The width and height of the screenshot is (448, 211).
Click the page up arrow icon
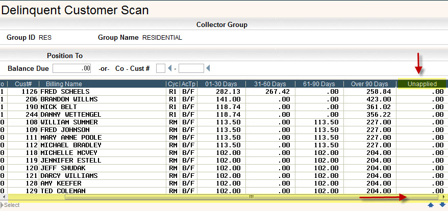click(x=431, y=205)
